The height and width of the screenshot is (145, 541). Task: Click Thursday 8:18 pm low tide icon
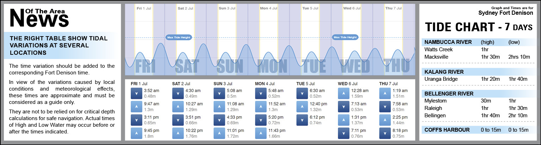click(385, 133)
